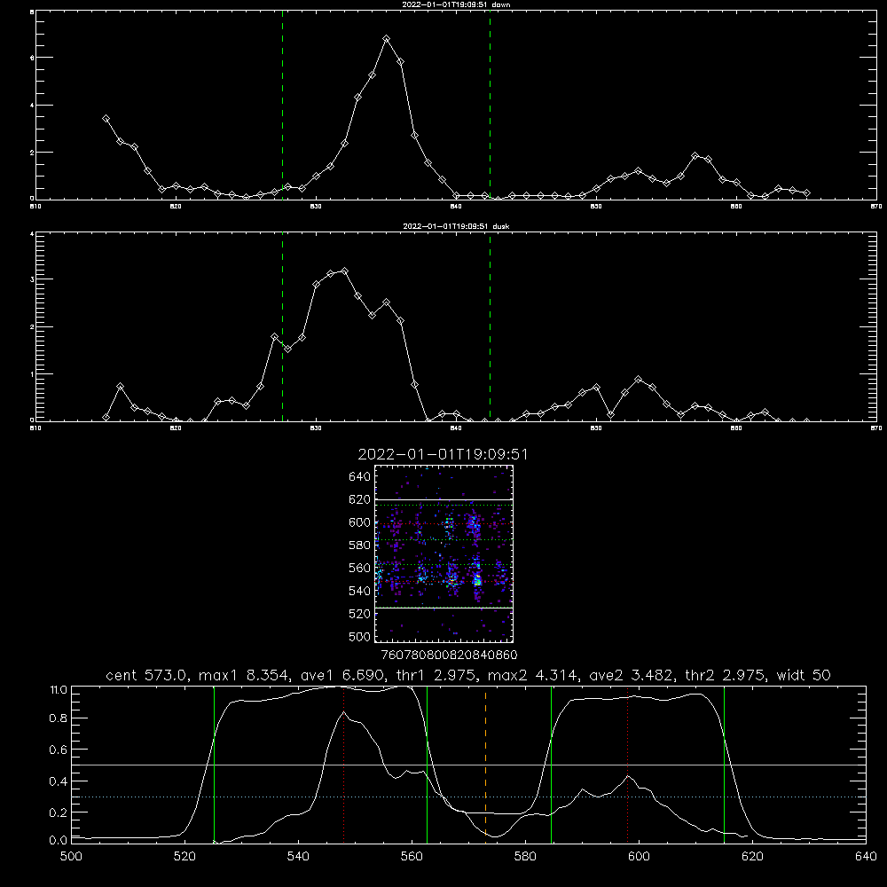The image size is (887, 887).
Task: Click the image panel y-axis label 620
Action: [x=360, y=499]
